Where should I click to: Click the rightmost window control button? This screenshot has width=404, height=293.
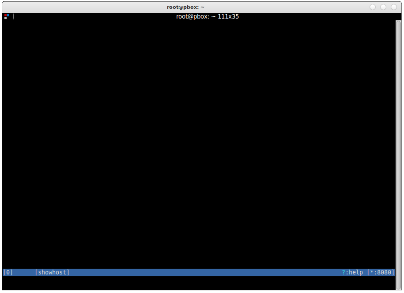pyautogui.click(x=394, y=7)
